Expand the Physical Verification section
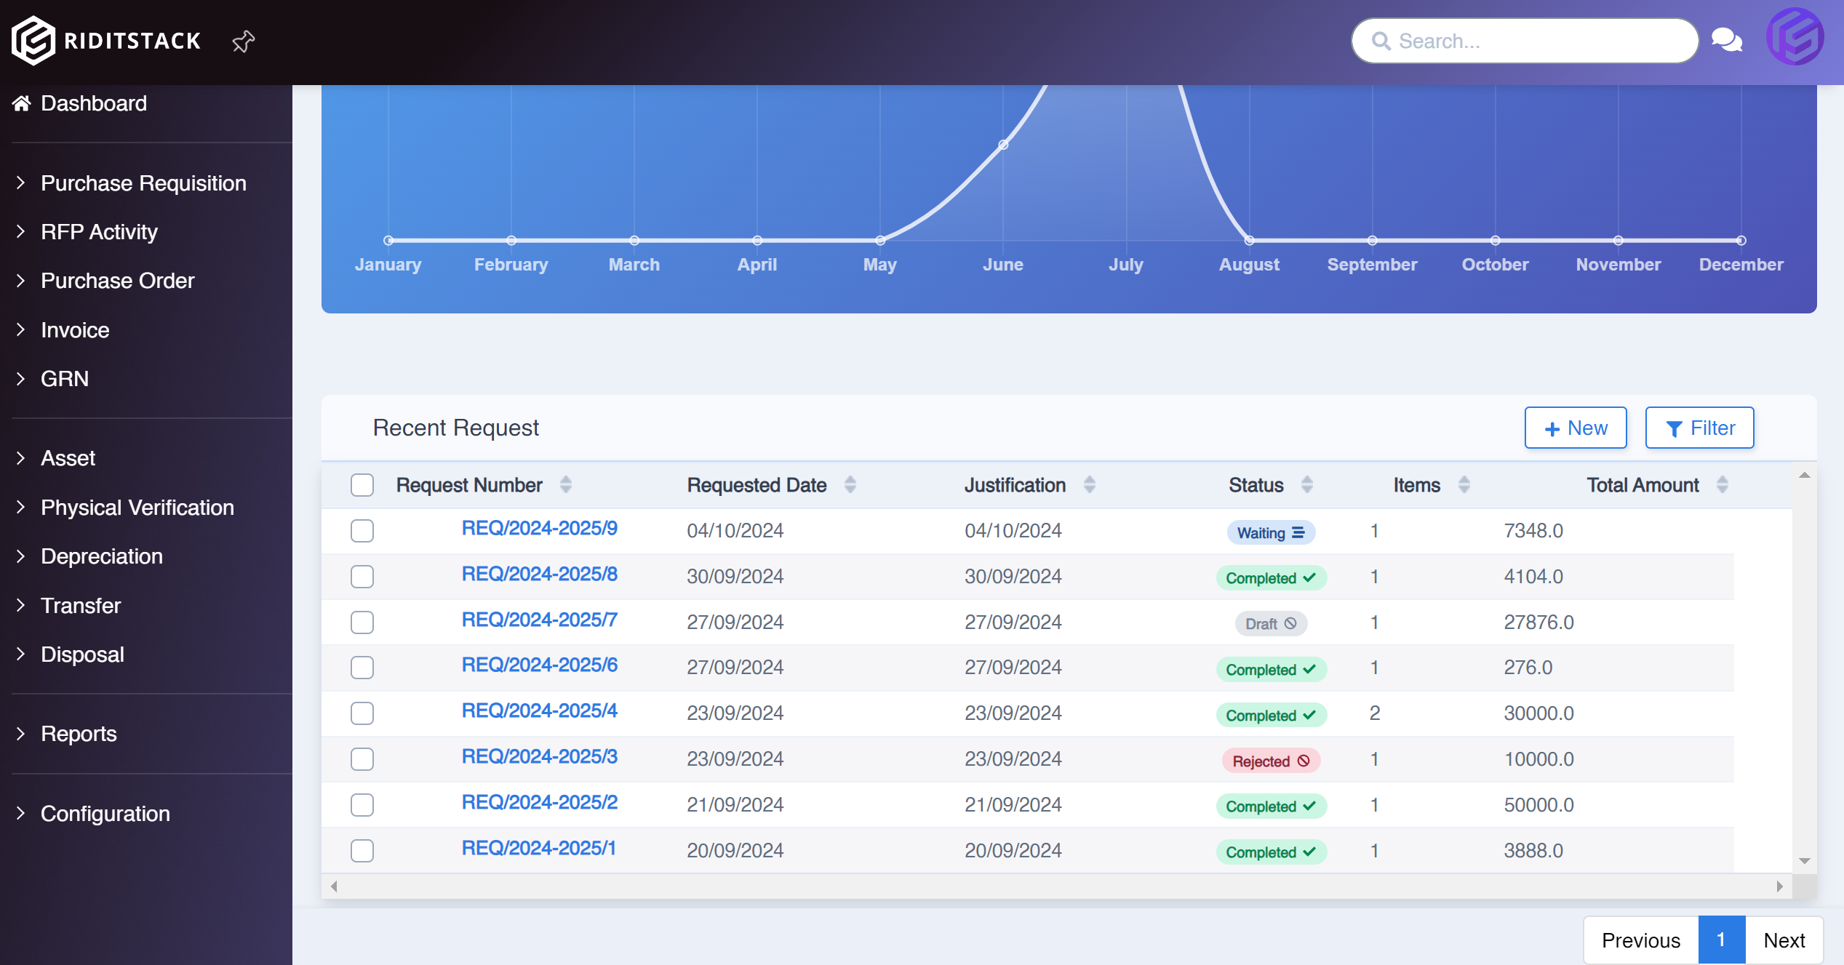Image resolution: width=1844 pixels, height=965 pixels. [x=137, y=508]
